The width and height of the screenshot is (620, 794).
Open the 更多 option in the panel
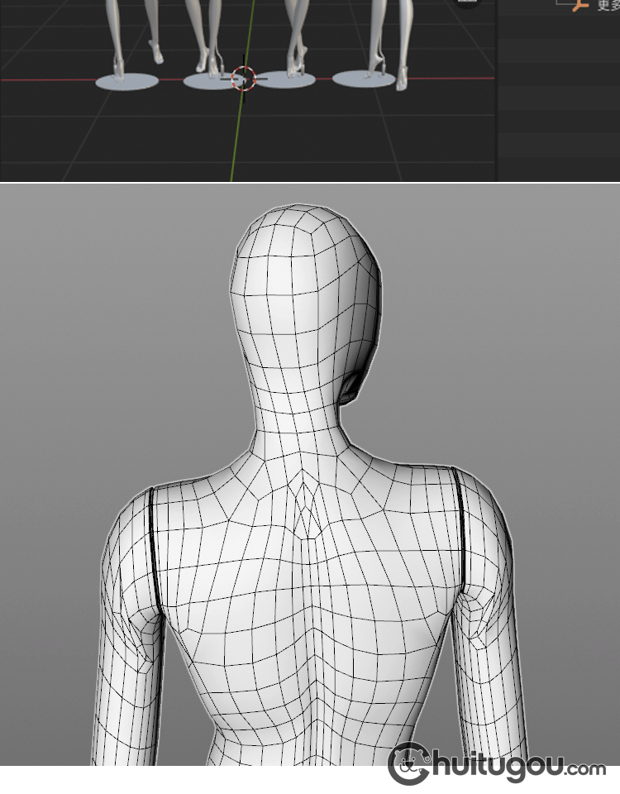click(x=608, y=5)
